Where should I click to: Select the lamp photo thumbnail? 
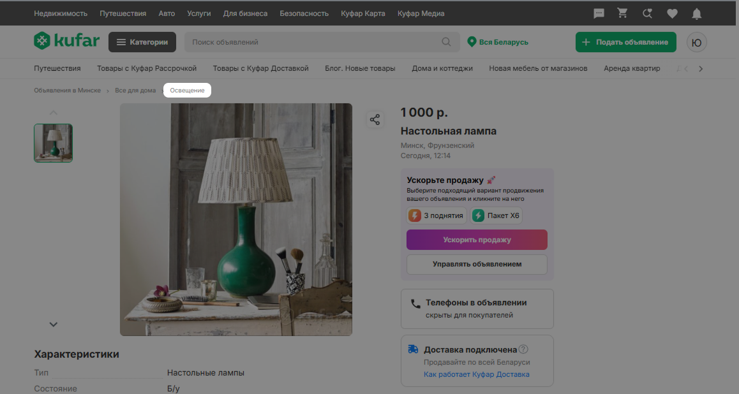(53, 143)
